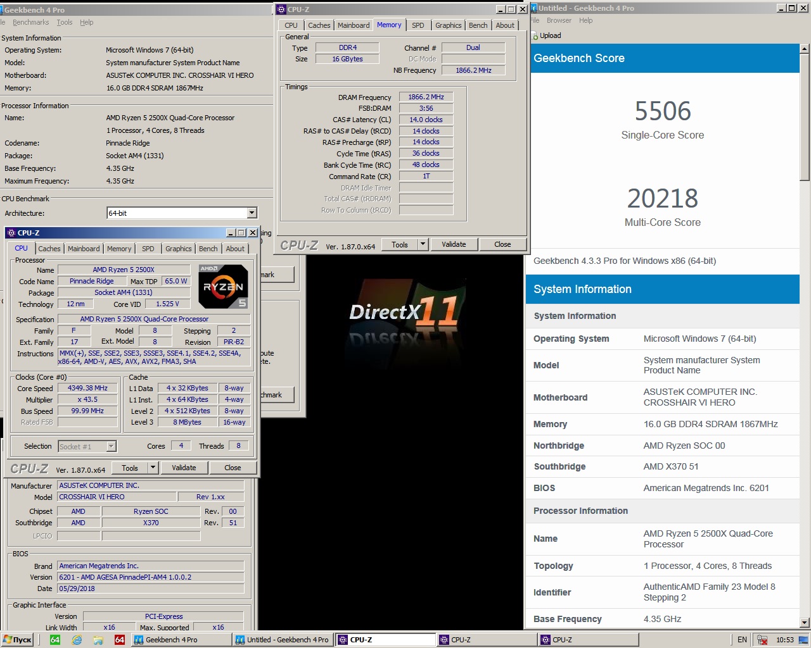Select the SPD tab in the Memory CPU-Z window
The height and width of the screenshot is (648, 811).
point(418,25)
